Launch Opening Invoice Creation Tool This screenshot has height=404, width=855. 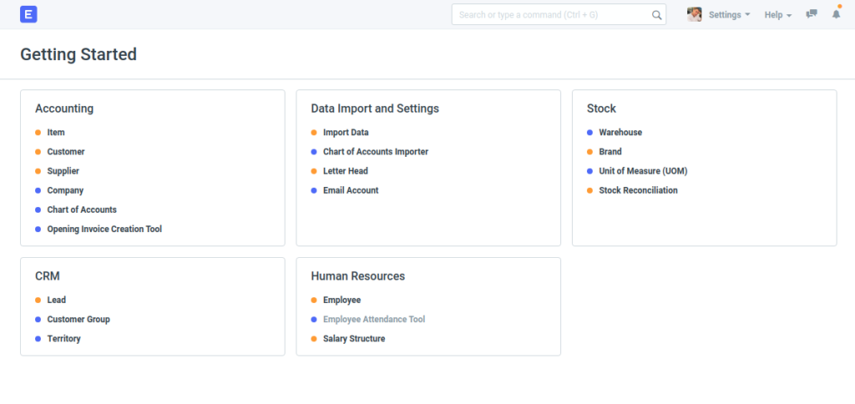[x=104, y=230]
